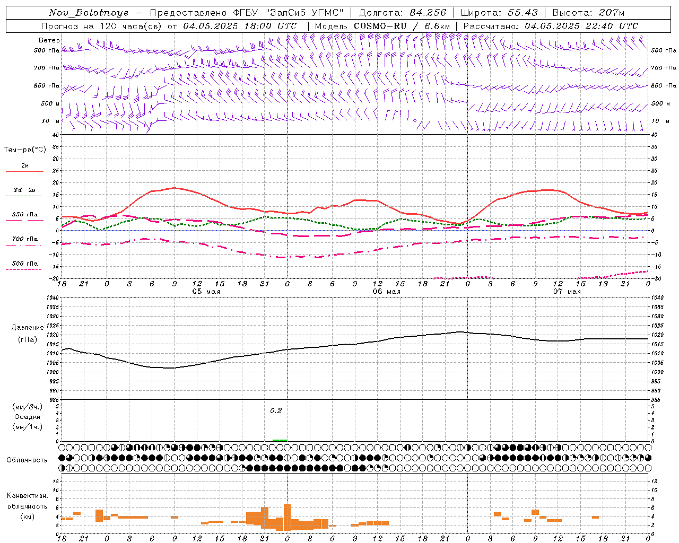The width and height of the screenshot is (679, 543).
Task: Click the 0.2 precipitation value
Action: 276,410
